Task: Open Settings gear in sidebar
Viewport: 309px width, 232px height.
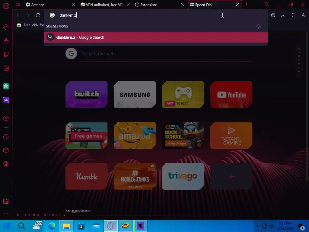Action: click(6, 164)
